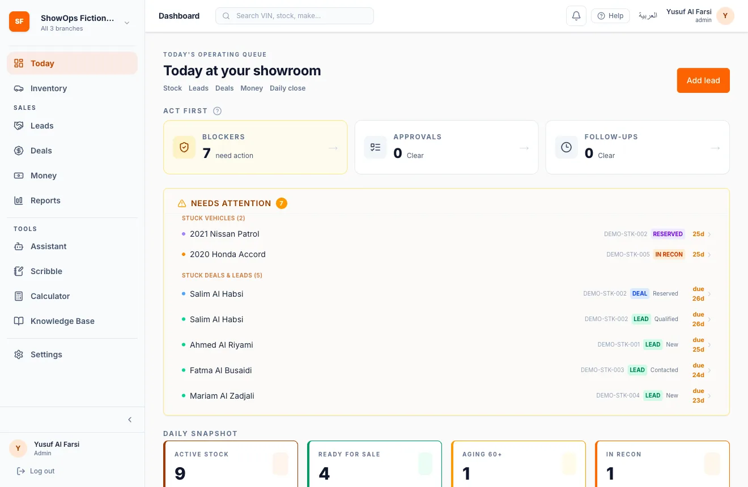Click the Add lead button
Image resolution: width=748 pixels, height=487 pixels.
click(703, 80)
